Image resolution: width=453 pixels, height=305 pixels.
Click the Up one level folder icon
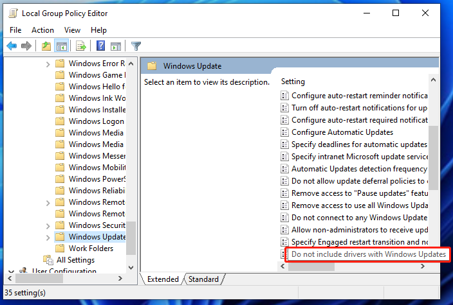coord(46,46)
